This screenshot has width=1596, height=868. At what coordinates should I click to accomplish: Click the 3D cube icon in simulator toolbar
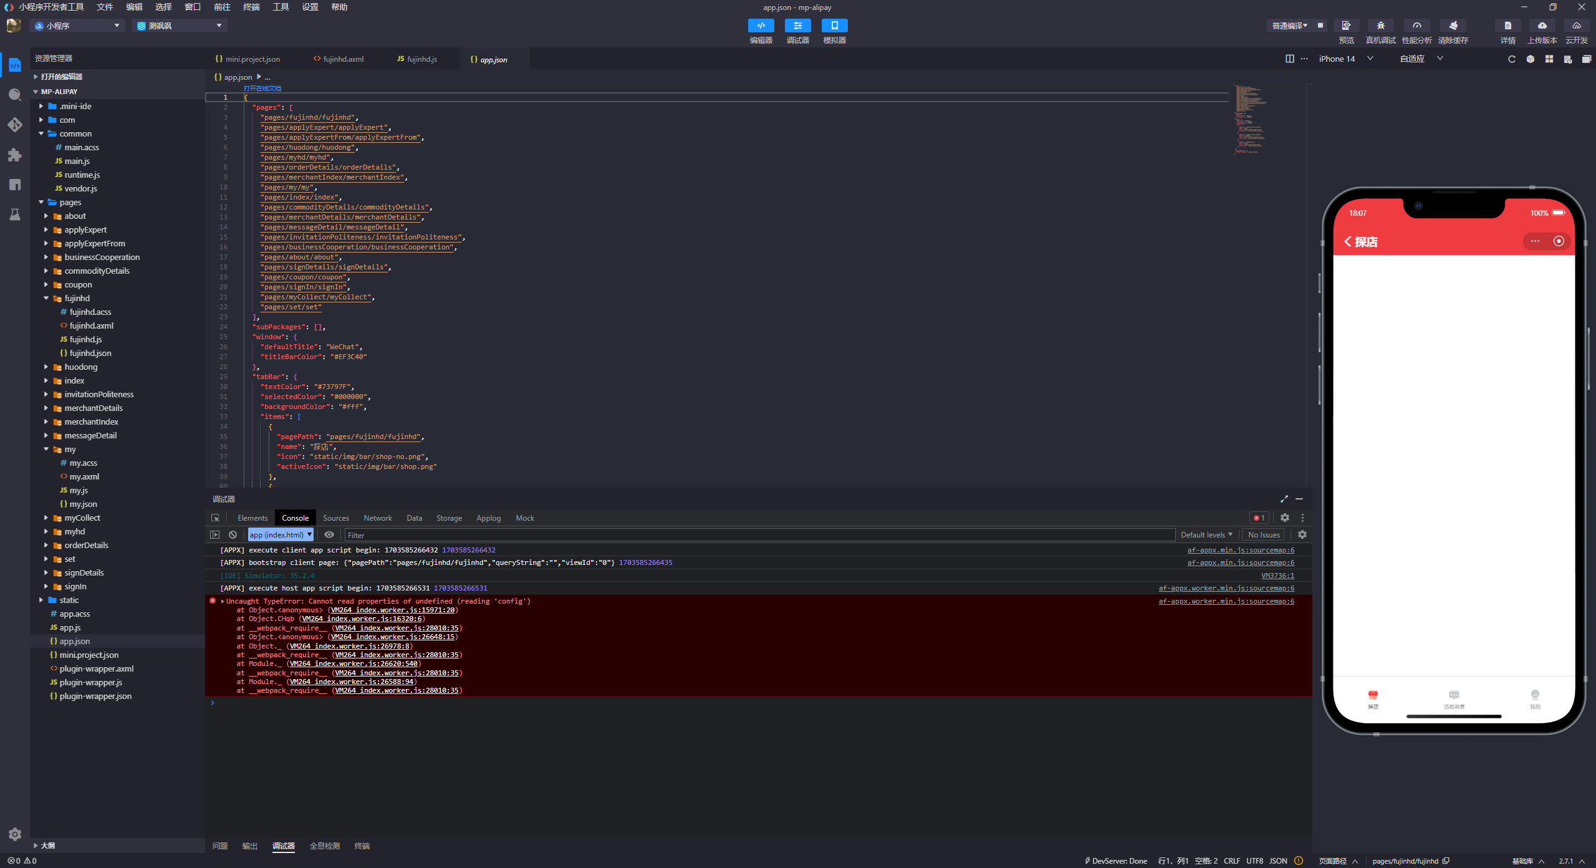point(1530,59)
